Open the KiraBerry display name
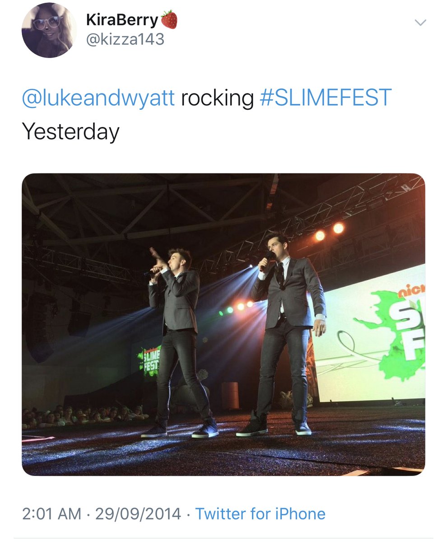 pyautogui.click(x=122, y=20)
